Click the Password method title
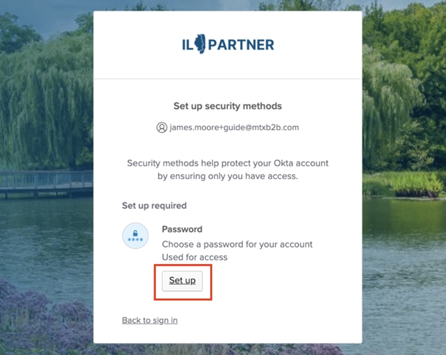446x355 pixels. click(182, 229)
